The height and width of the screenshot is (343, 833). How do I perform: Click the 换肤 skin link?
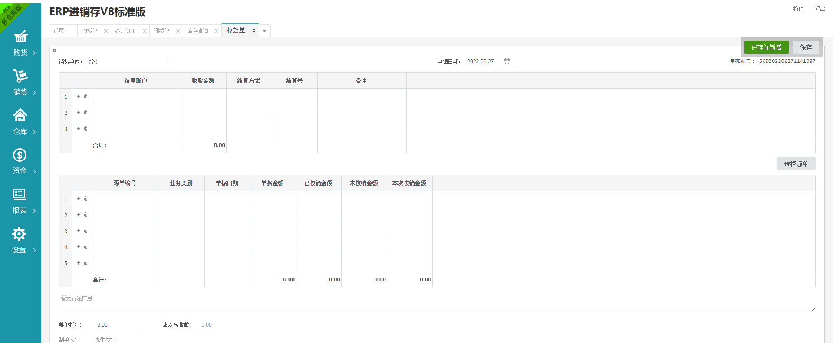coord(798,9)
